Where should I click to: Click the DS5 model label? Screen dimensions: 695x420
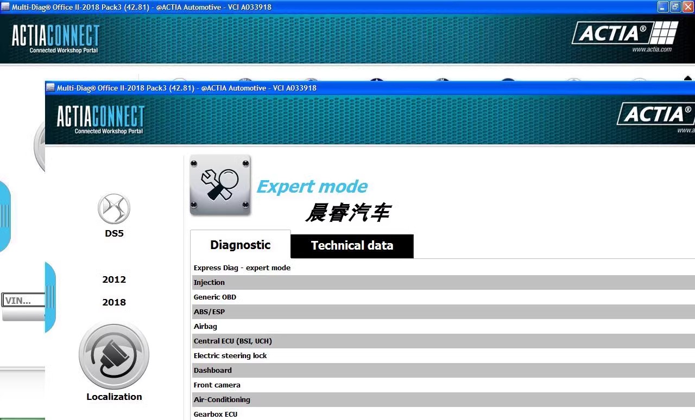[114, 234]
